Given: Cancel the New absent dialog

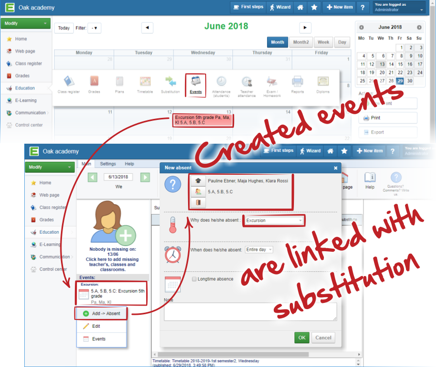Looking at the screenshot, I should 323,338.
